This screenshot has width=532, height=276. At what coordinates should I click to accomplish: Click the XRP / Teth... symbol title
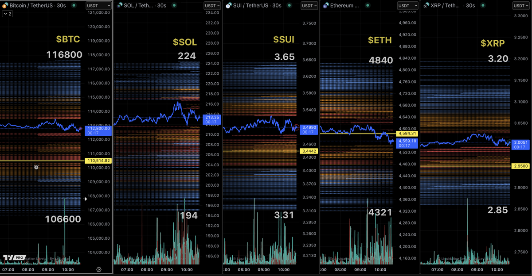[x=445, y=6]
